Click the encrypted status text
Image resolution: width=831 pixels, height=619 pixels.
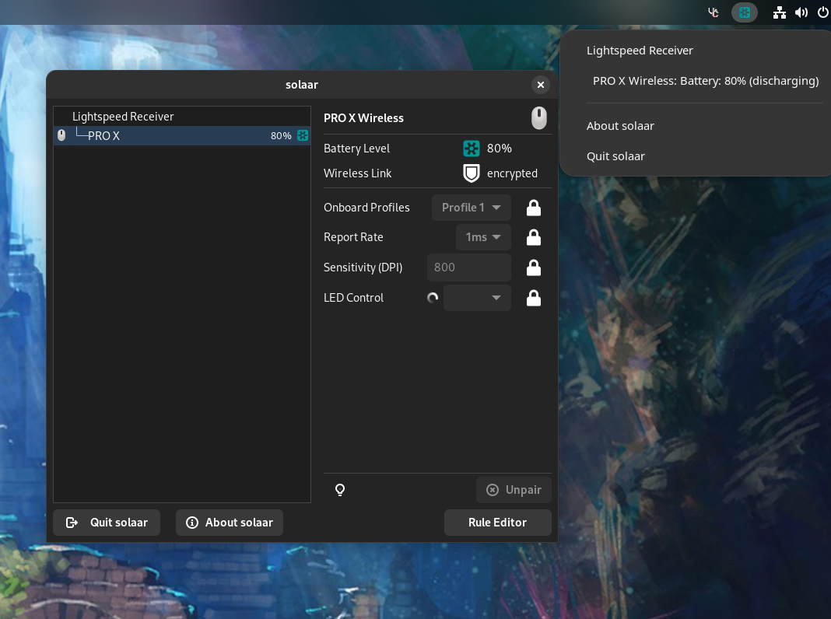(x=512, y=173)
